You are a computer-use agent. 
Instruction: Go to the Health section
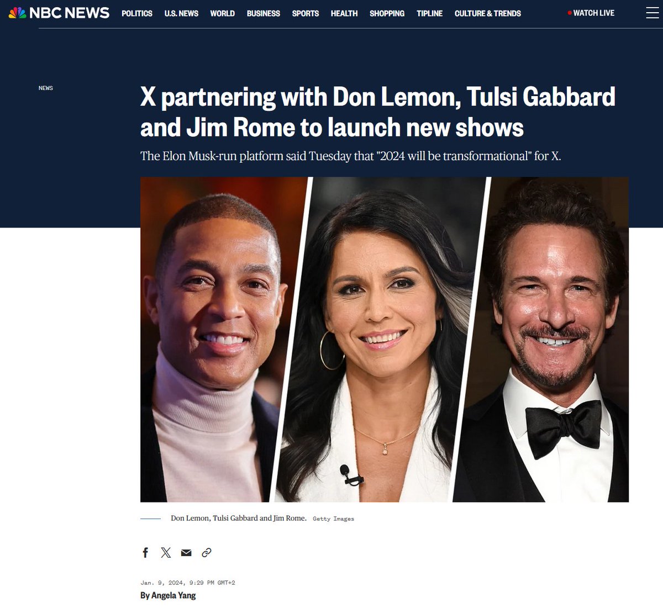tap(344, 13)
